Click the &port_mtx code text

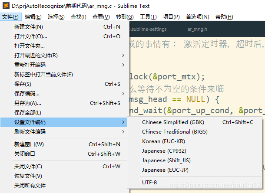tap(174, 77)
